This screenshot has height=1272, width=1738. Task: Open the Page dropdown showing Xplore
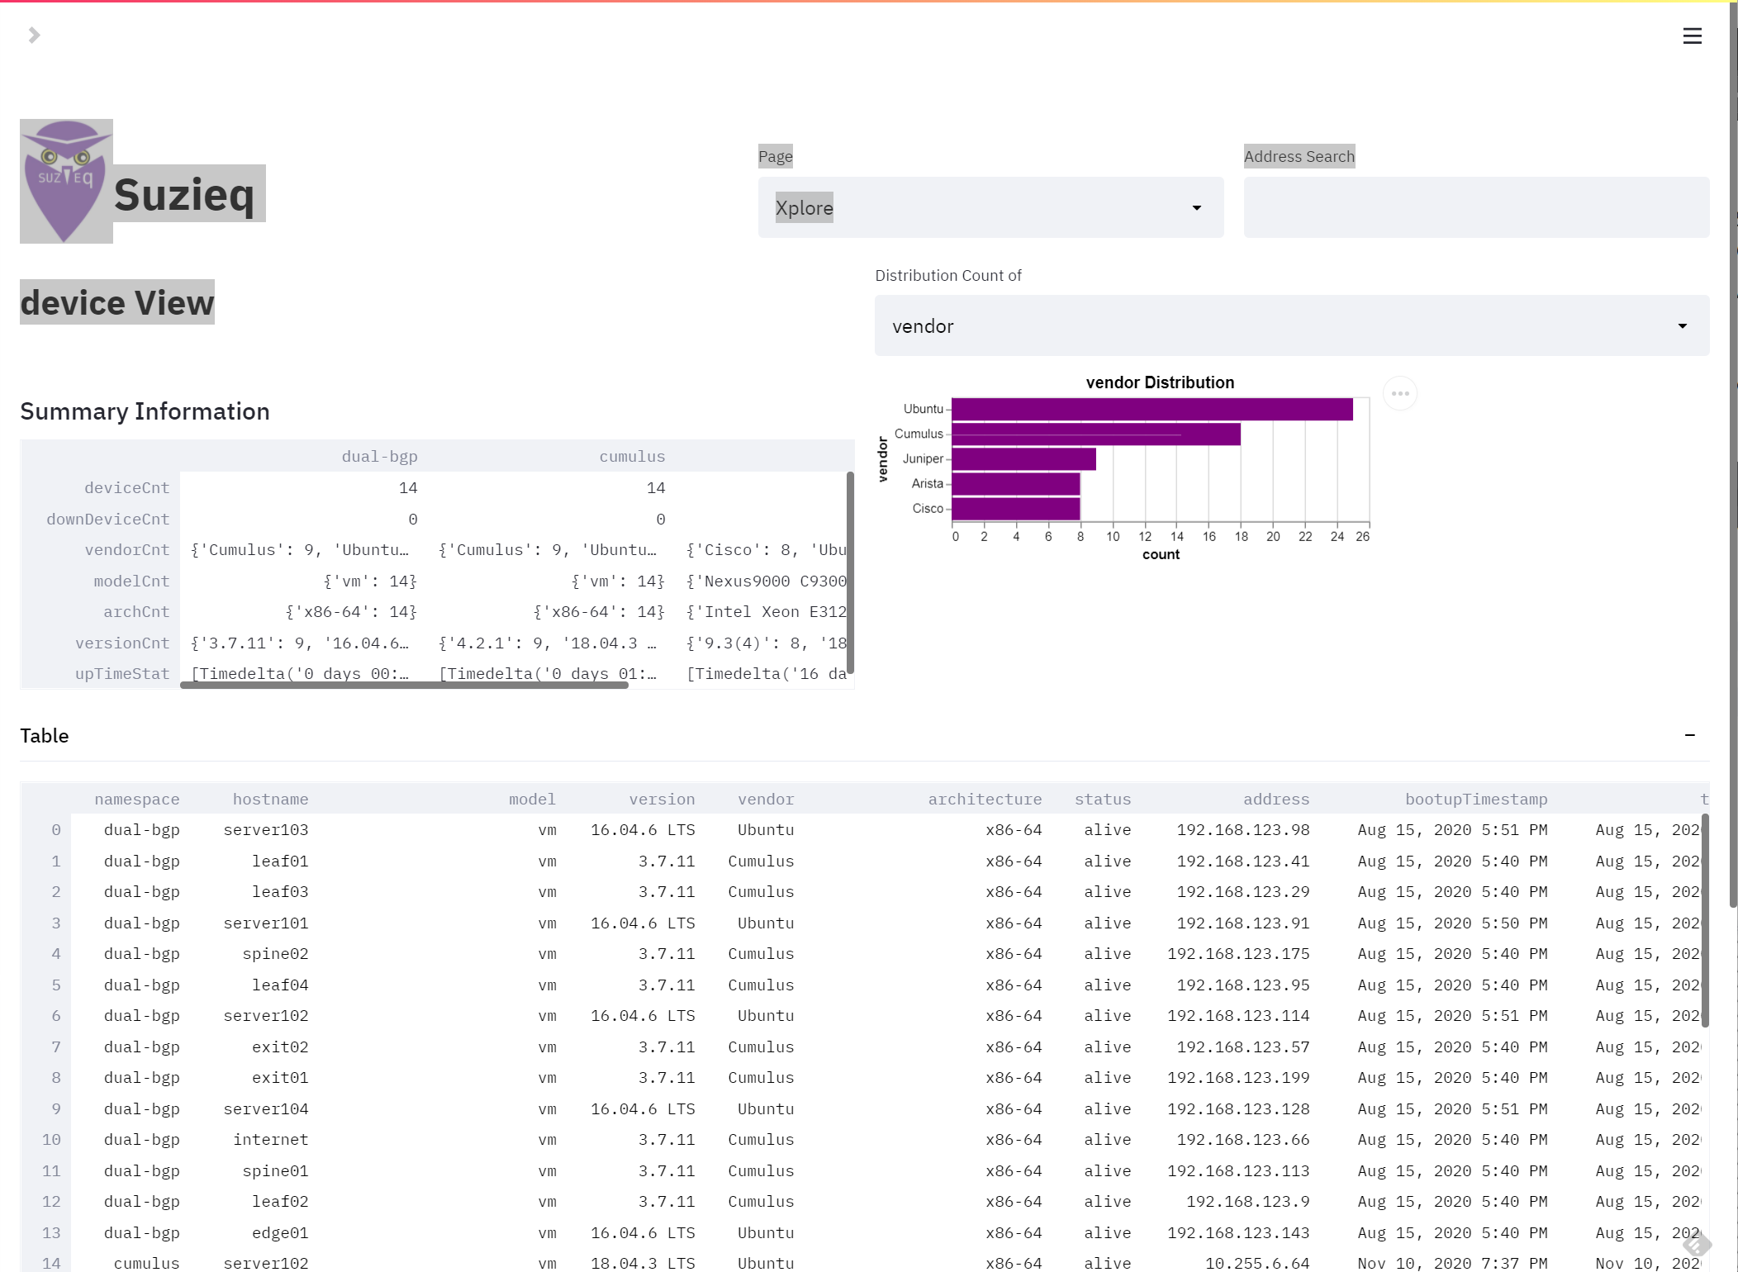990,207
